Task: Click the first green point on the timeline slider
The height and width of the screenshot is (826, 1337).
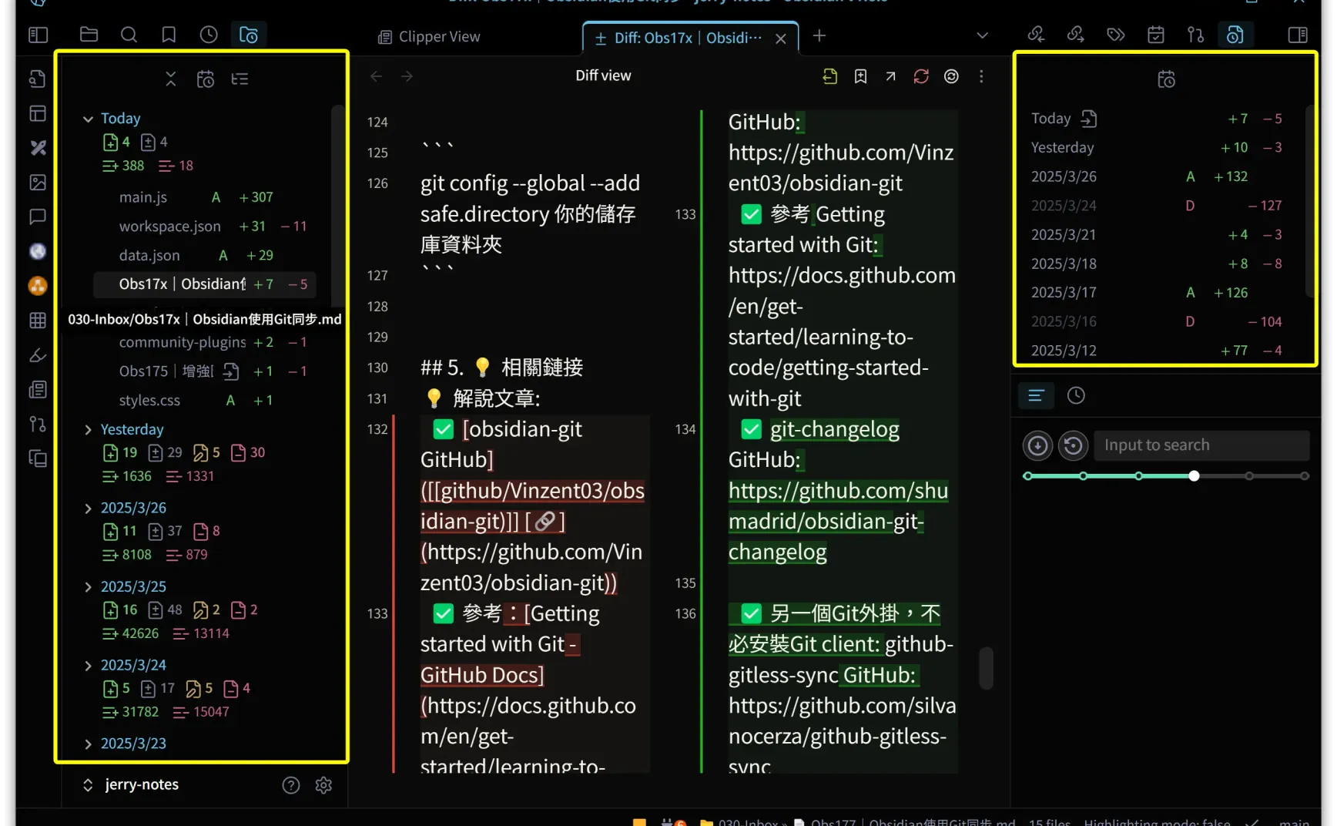Action: [1027, 476]
